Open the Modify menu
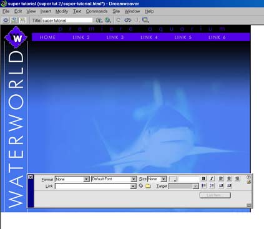 tap(62, 11)
